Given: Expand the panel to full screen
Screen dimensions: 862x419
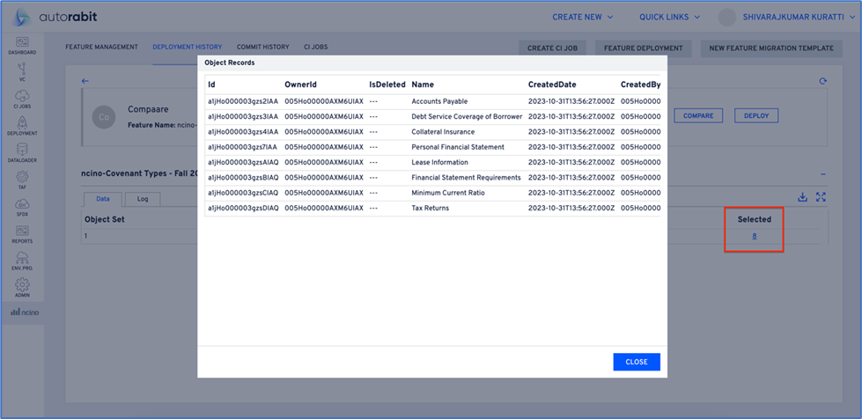Looking at the screenshot, I should (x=821, y=197).
